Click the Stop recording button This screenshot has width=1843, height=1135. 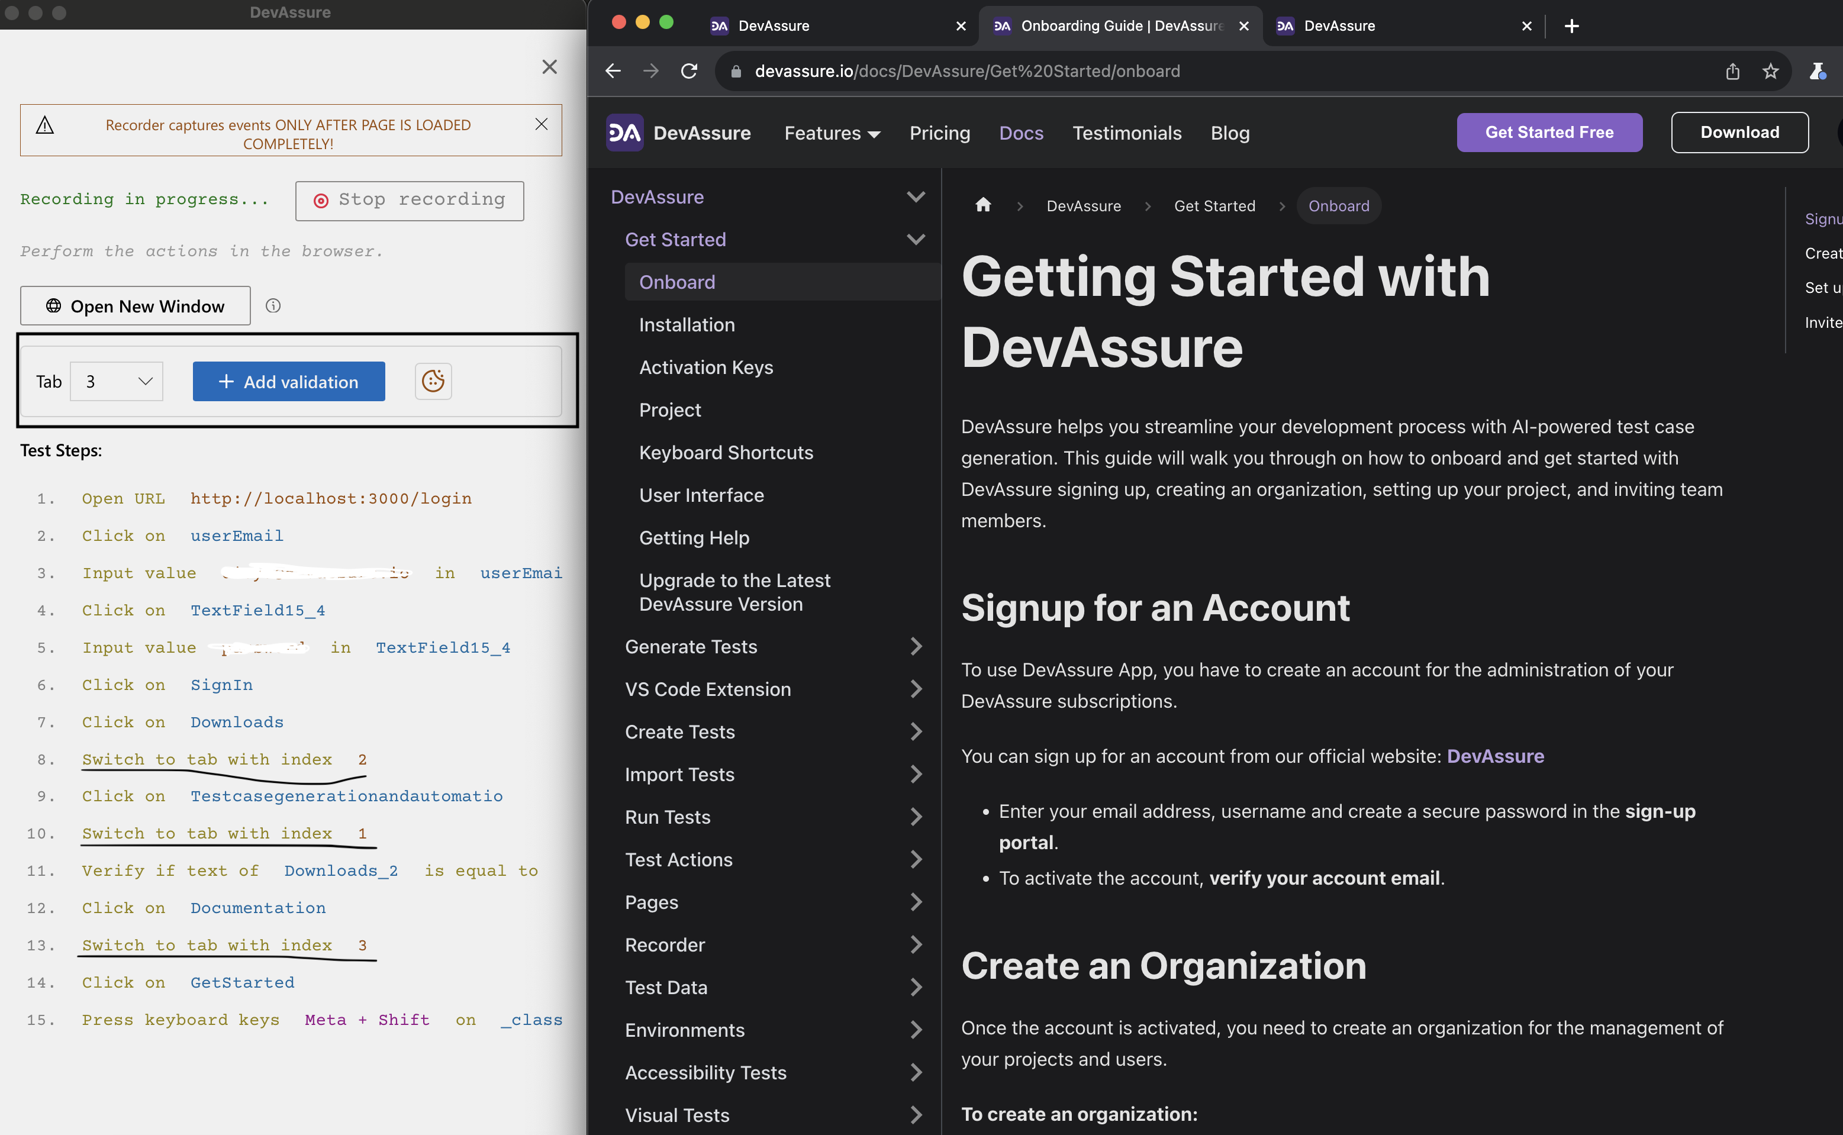point(409,199)
